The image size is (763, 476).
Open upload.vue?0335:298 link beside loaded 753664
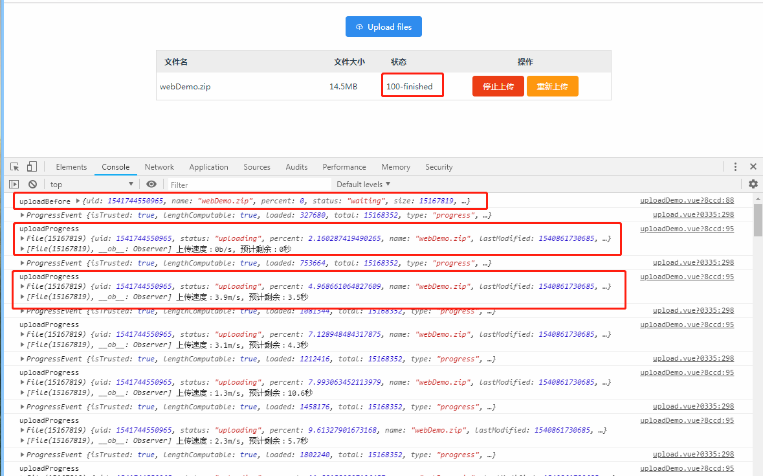click(x=693, y=262)
